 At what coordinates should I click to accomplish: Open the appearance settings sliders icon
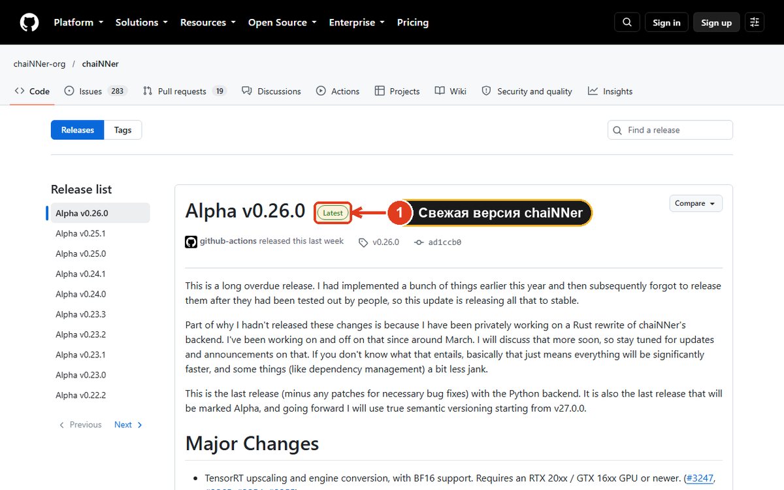coord(755,22)
